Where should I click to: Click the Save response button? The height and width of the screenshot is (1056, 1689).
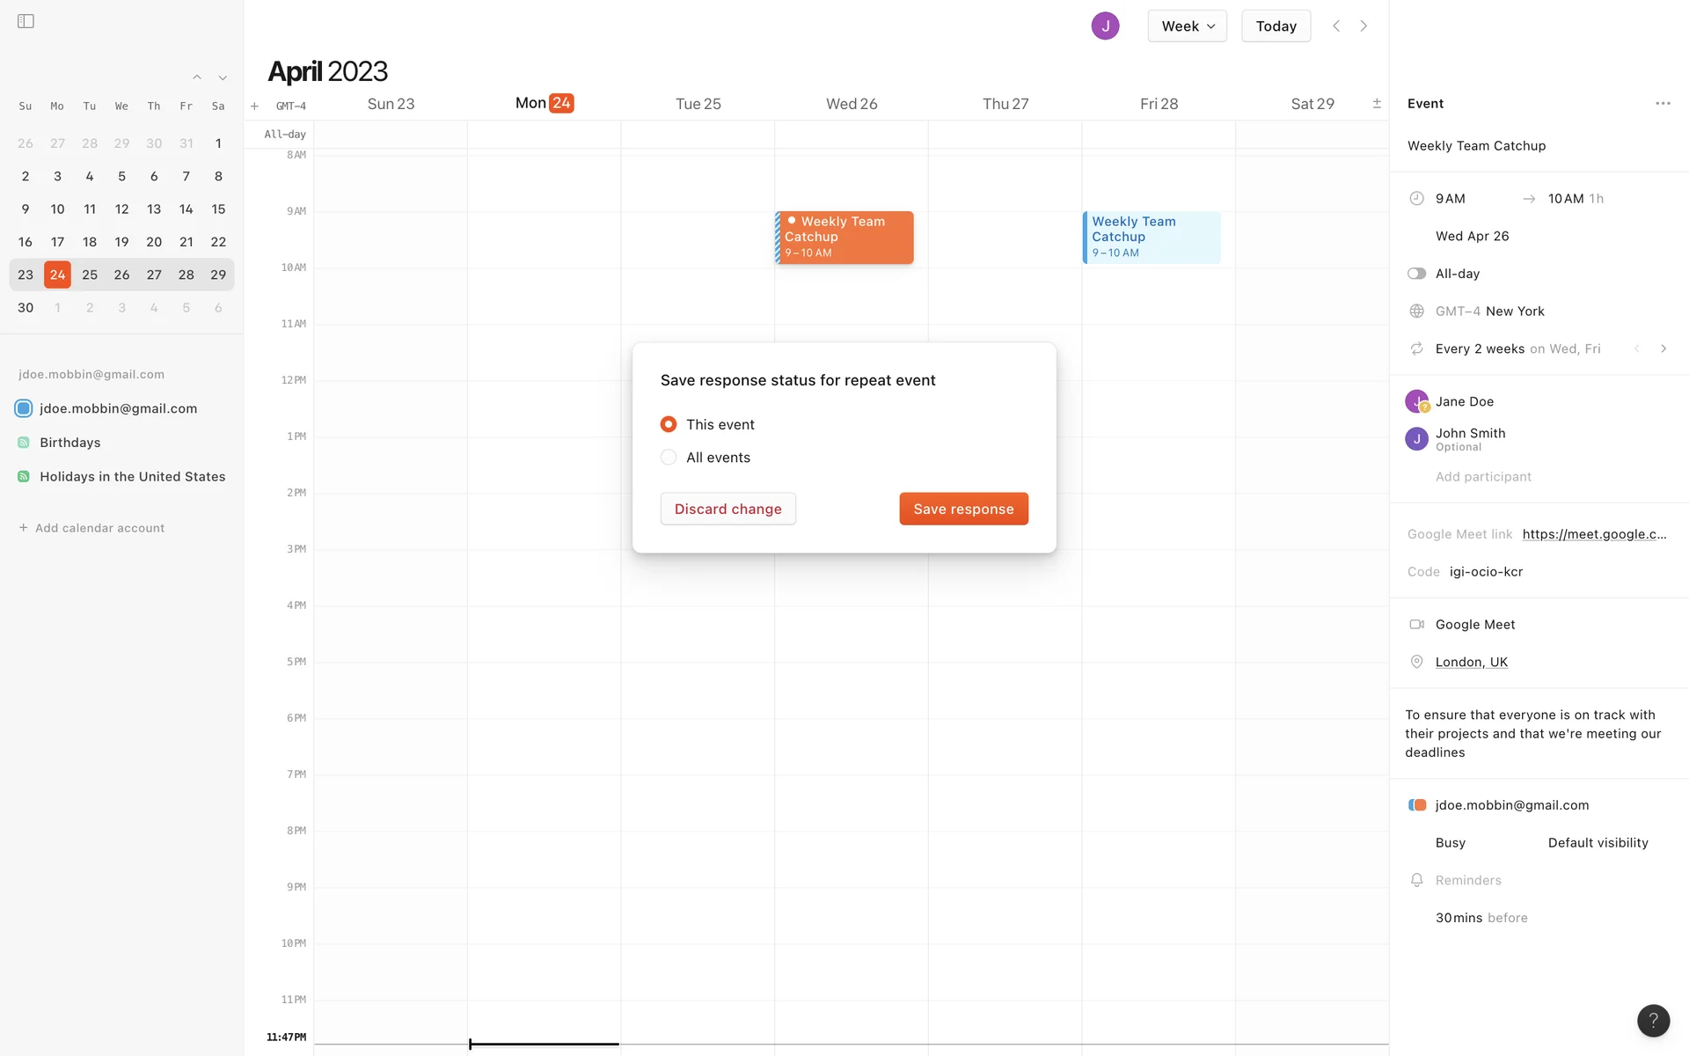click(963, 509)
